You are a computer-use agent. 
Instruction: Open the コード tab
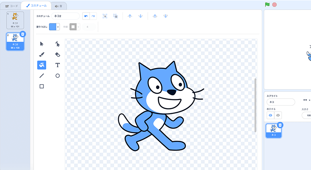tap(11, 6)
